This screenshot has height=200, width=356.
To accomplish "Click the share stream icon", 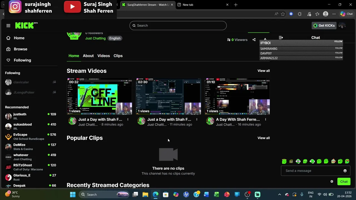I will (x=254, y=40).
